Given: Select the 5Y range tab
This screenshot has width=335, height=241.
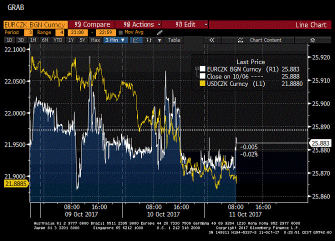Looking at the screenshot, I should point(82,40).
